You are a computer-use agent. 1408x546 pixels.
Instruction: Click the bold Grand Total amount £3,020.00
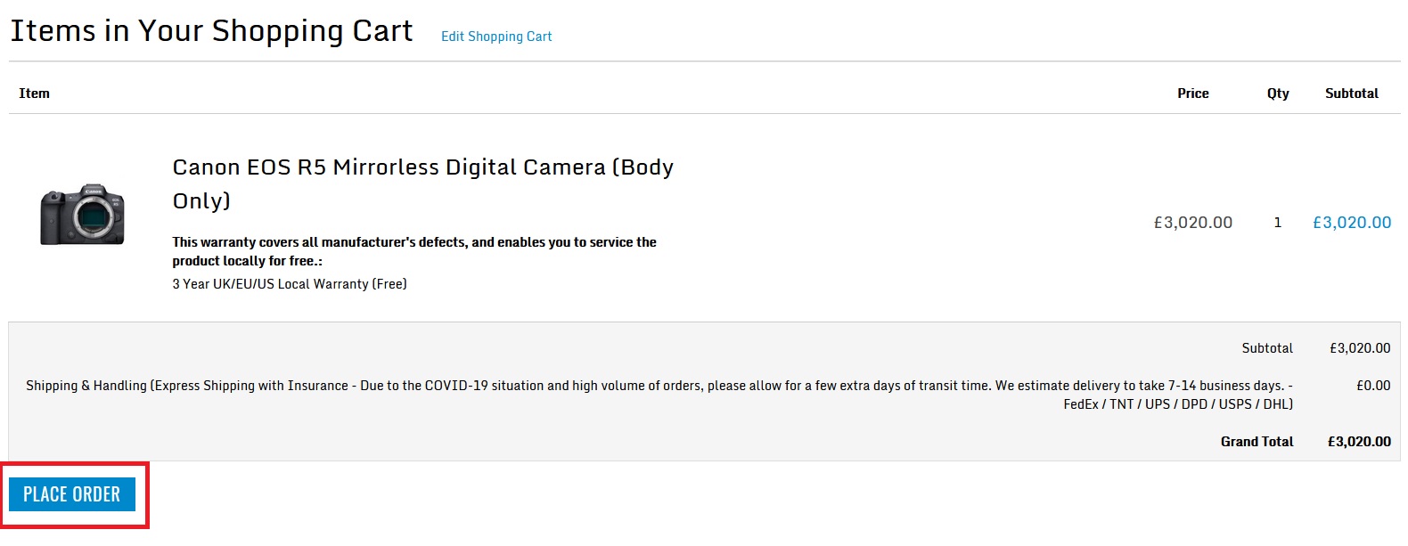click(1359, 442)
